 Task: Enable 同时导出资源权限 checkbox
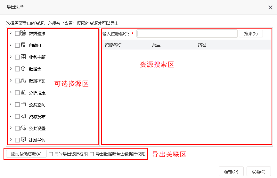point(51,154)
